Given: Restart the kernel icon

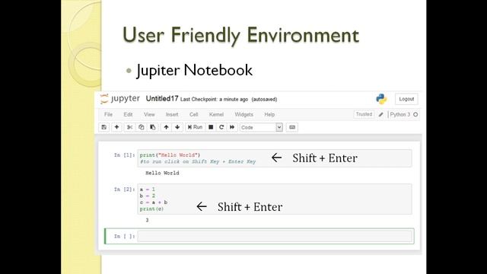Looking at the screenshot, I should (x=221, y=127).
